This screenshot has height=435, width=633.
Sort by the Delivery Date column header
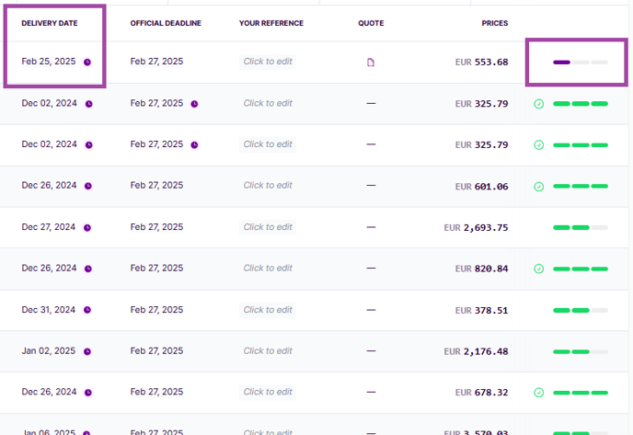pos(48,23)
